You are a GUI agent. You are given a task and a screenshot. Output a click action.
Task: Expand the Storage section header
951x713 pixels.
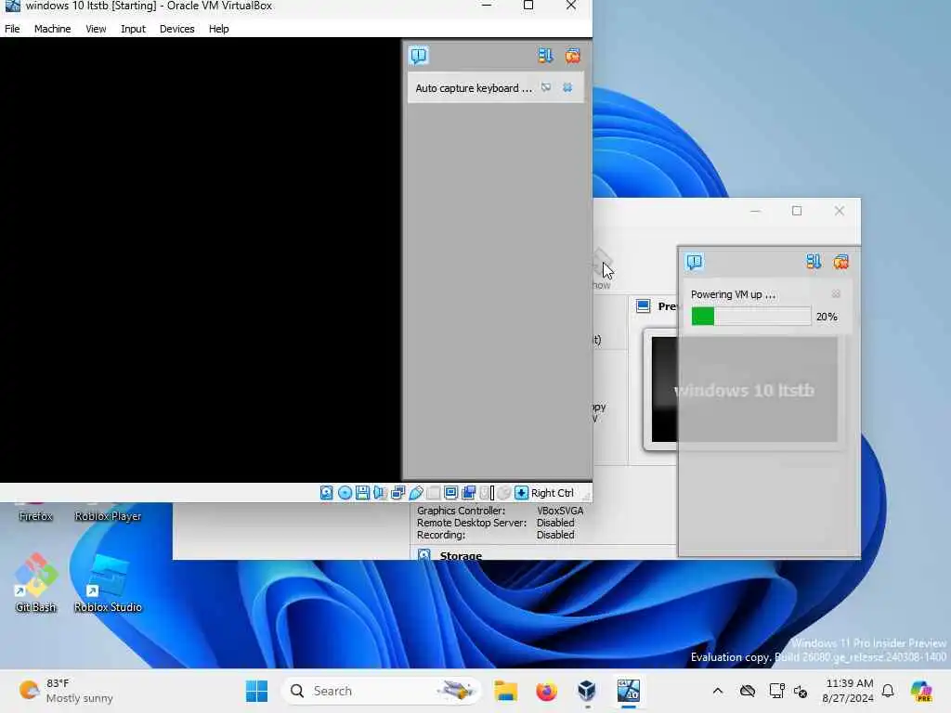tap(461, 555)
